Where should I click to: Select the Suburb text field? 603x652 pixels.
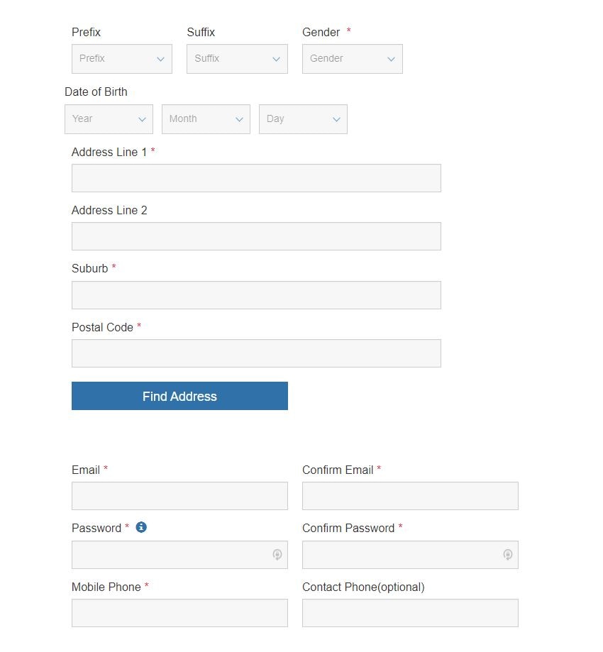[256, 295]
